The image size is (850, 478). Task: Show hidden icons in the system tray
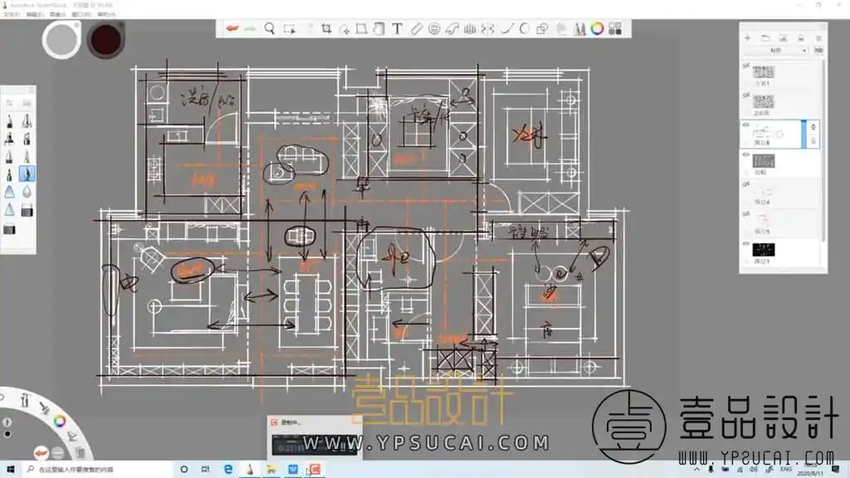pyautogui.click(x=696, y=470)
